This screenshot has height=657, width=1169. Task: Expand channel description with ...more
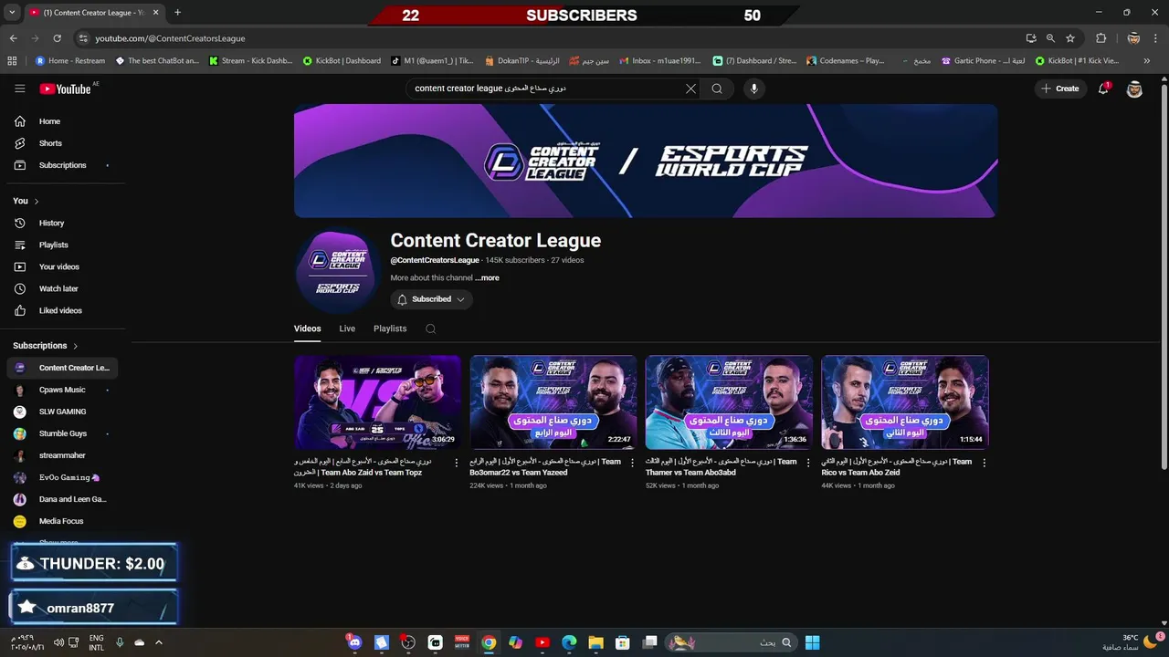(x=487, y=278)
